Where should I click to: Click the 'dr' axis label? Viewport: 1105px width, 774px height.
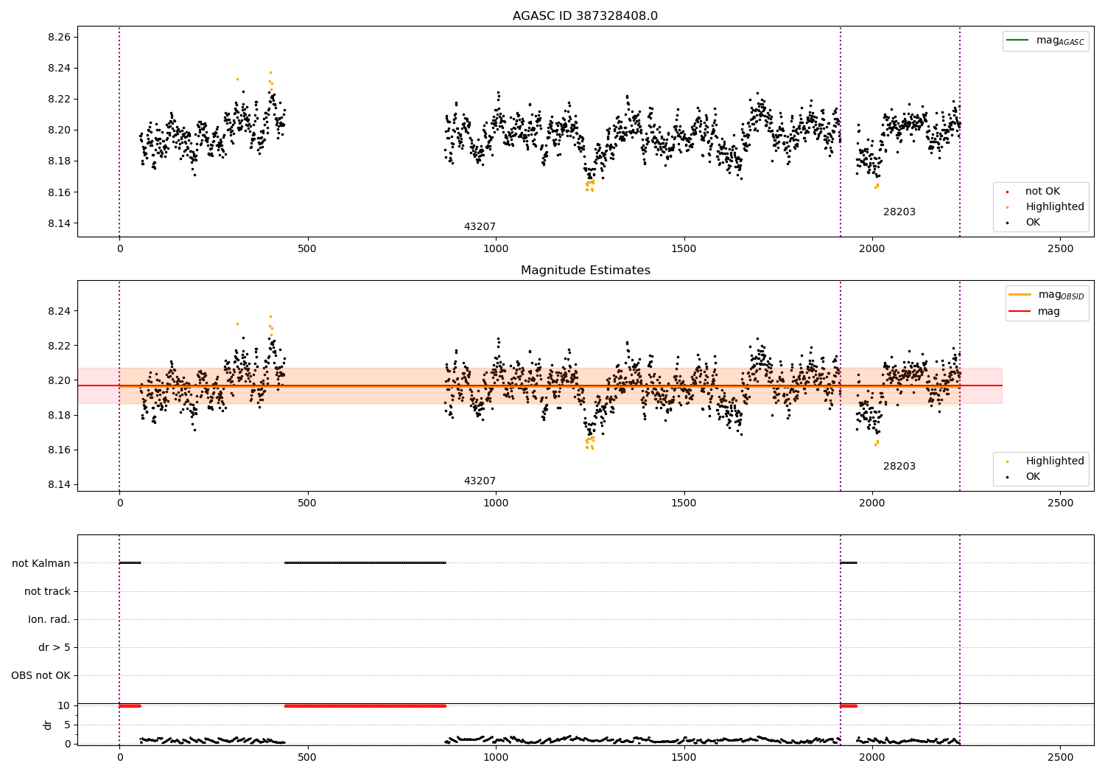click(48, 725)
